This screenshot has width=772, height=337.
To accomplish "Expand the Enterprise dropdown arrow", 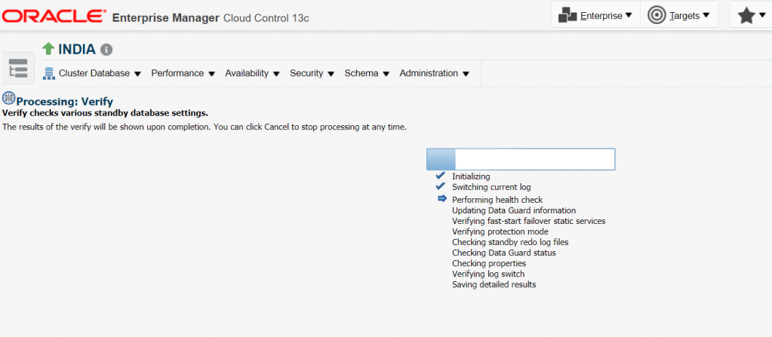I will 629,15.
